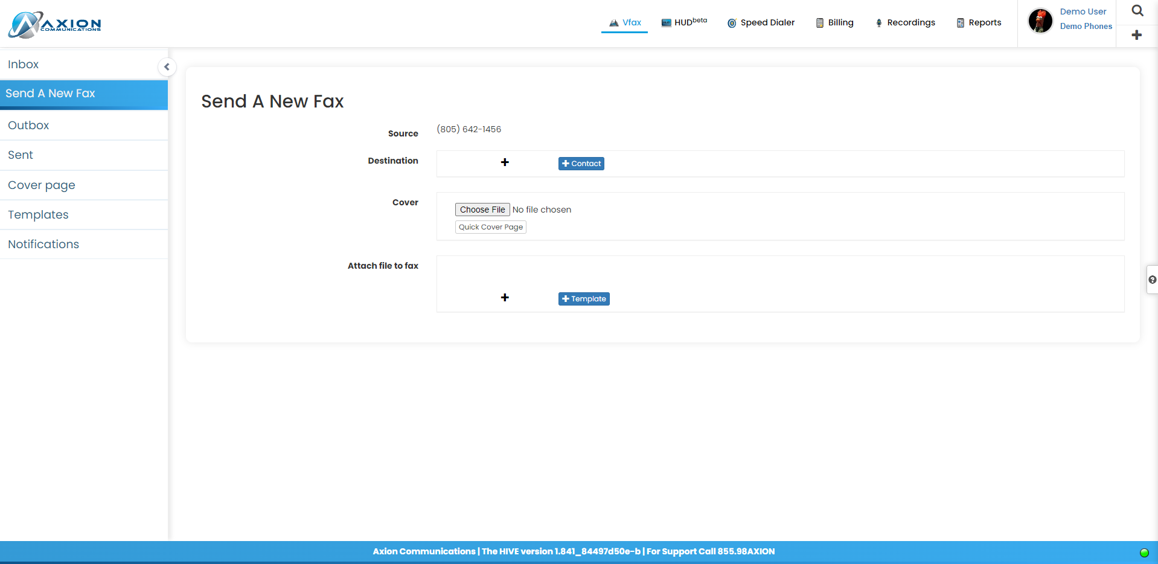Image resolution: width=1158 pixels, height=564 pixels.
Task: Select Outbox in the sidebar
Action: click(x=28, y=126)
